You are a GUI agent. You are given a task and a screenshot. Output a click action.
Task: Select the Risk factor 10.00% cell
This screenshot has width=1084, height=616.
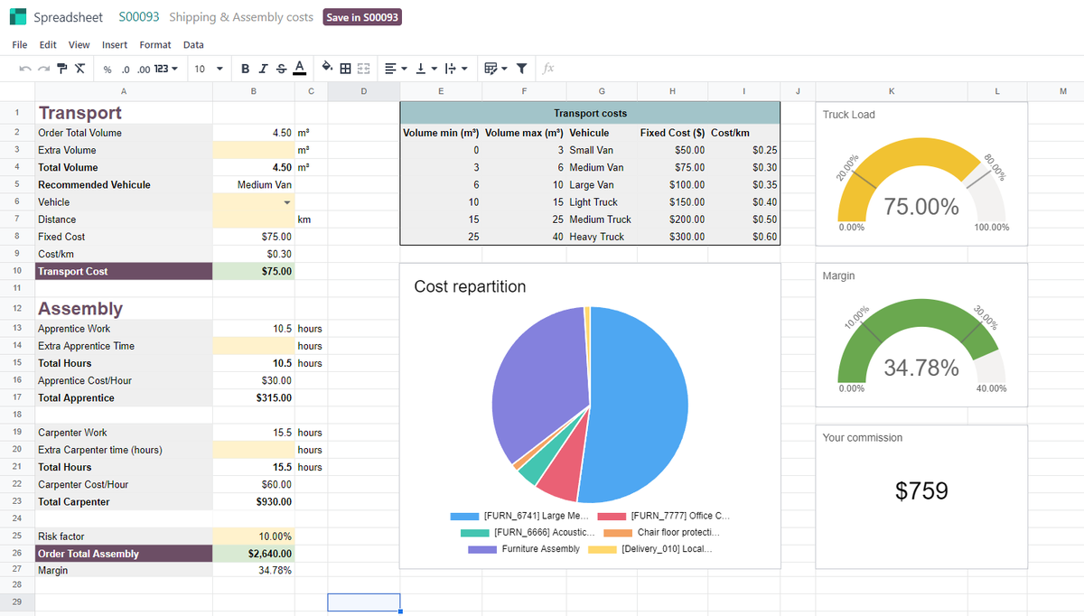253,537
